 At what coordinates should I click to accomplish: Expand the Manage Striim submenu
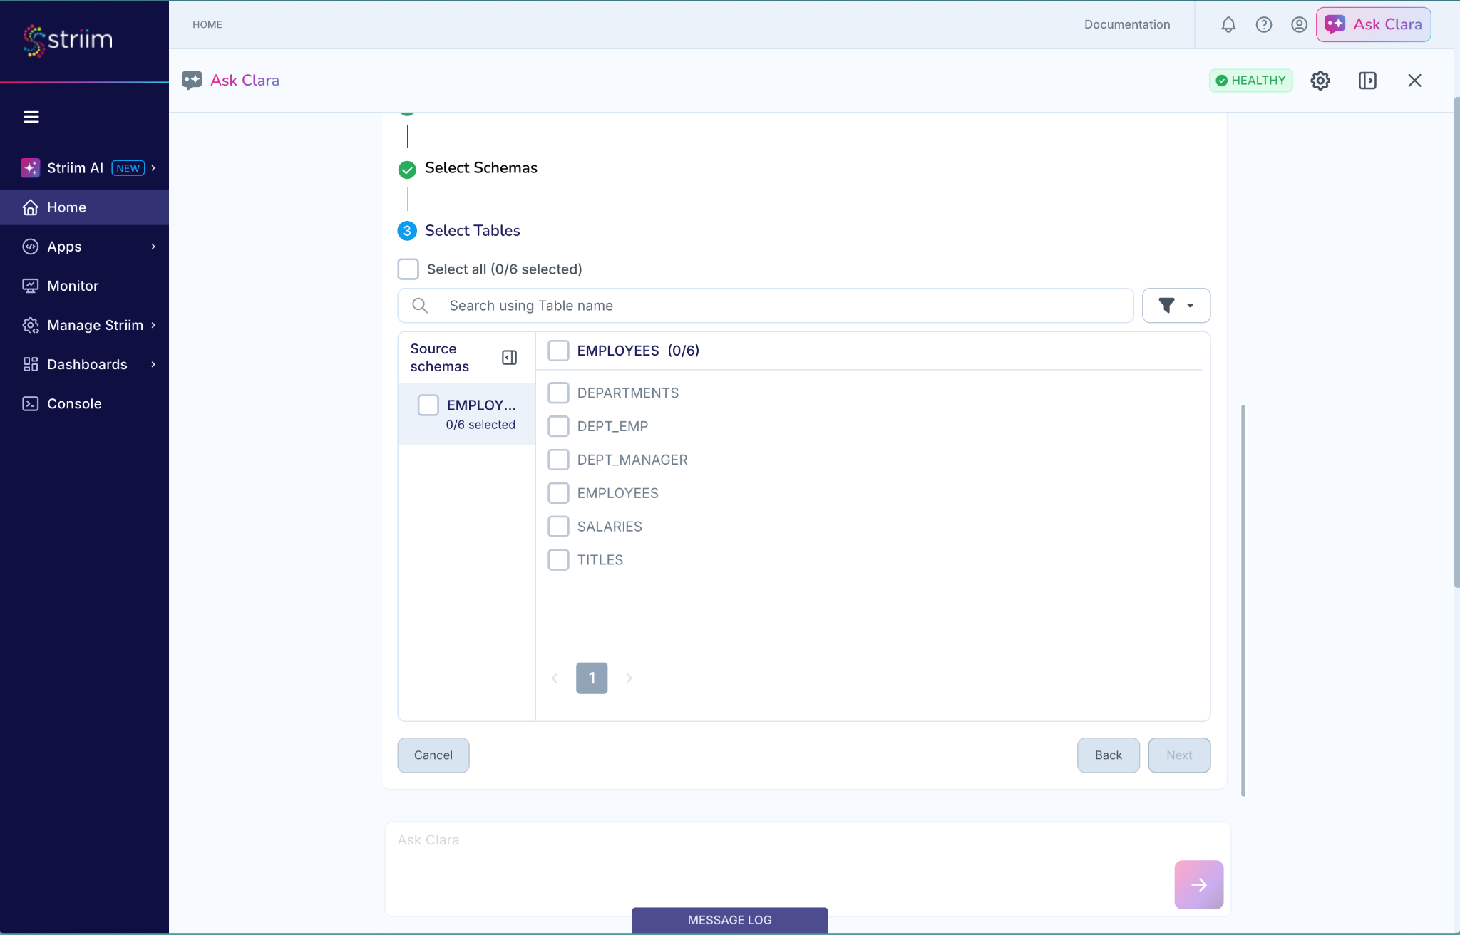[x=84, y=325]
